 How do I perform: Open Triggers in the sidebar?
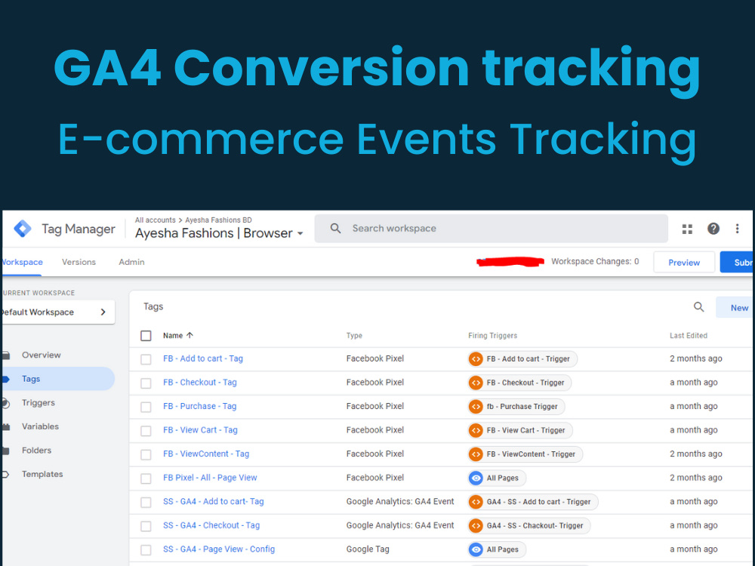pyautogui.click(x=38, y=402)
